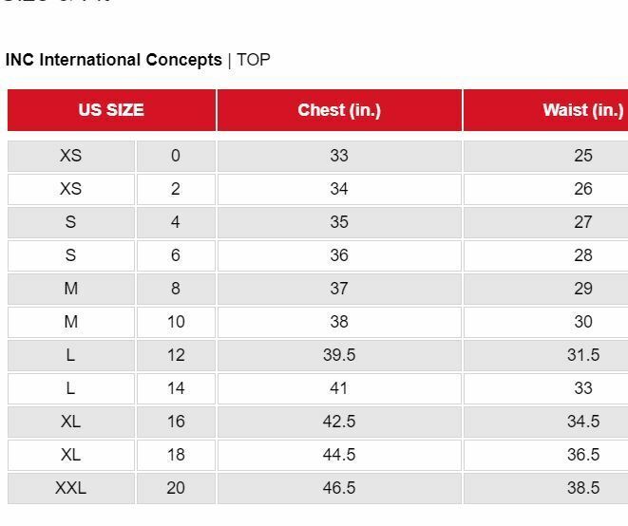Click waist value 34.5 cell

[x=545, y=422]
